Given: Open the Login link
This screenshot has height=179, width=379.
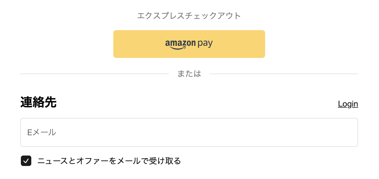Looking at the screenshot, I should pyautogui.click(x=348, y=104).
